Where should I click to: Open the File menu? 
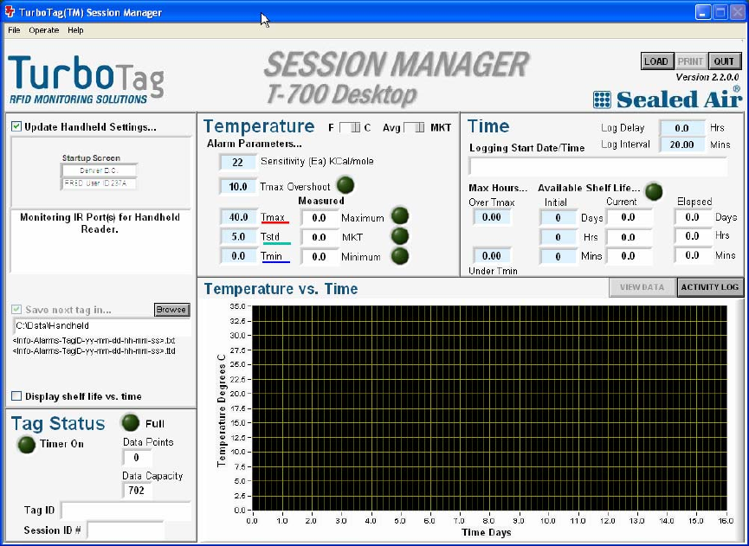14,30
